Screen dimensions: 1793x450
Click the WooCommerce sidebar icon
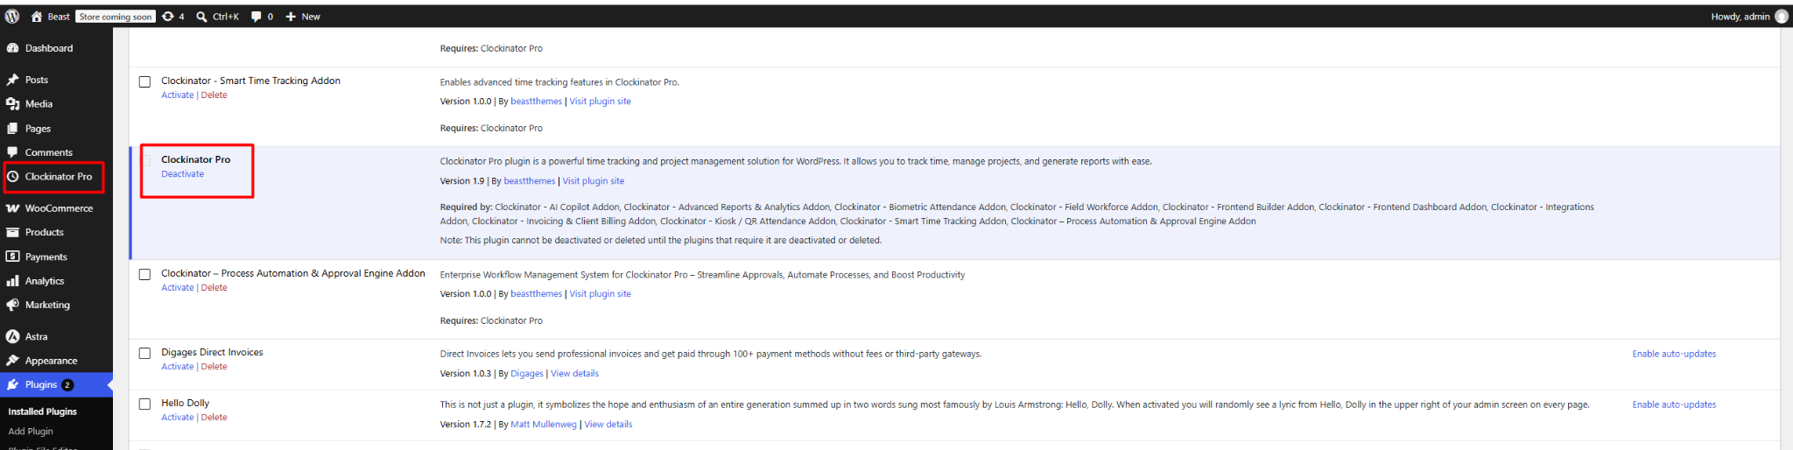tap(12, 208)
